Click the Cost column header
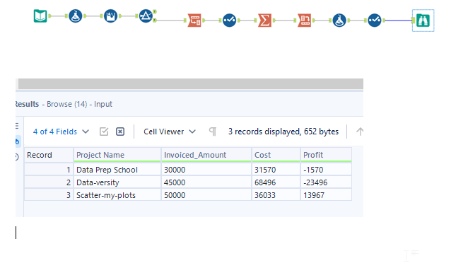Image resolution: width=468 pixels, height=268 pixels. [276, 155]
